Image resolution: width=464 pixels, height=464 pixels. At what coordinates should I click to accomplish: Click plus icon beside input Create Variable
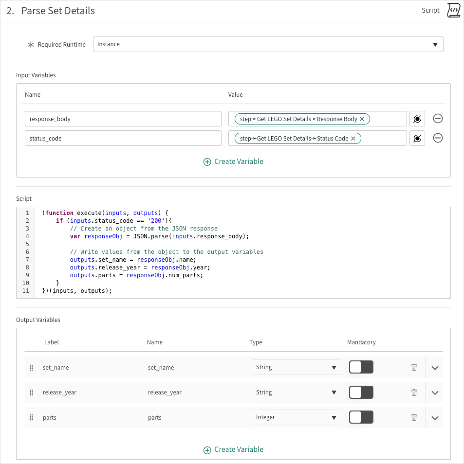coord(207,162)
